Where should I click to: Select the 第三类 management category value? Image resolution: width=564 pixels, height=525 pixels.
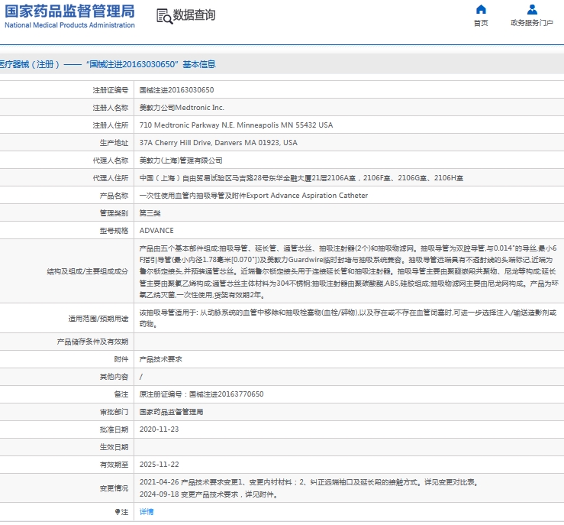pos(150,213)
